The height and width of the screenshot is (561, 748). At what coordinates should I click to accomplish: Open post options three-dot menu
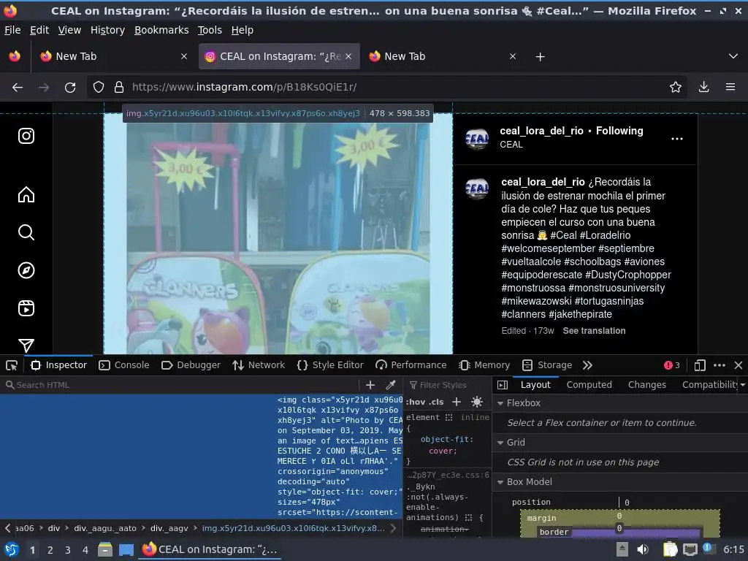click(677, 139)
